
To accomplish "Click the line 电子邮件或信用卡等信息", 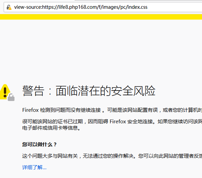I will (51, 128).
